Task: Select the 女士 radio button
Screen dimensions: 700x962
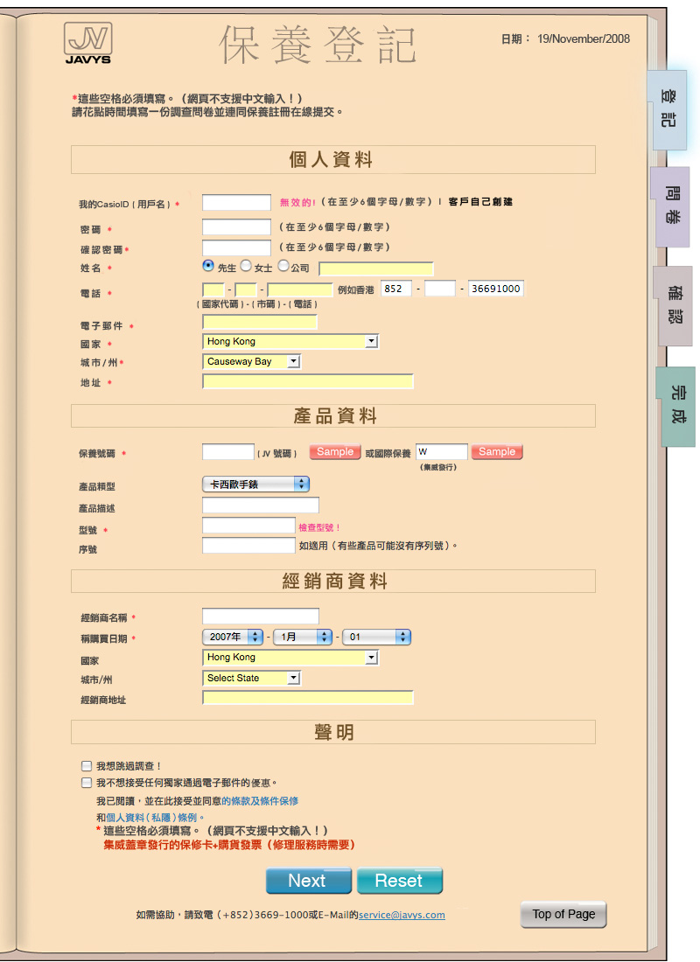Action: point(246,266)
